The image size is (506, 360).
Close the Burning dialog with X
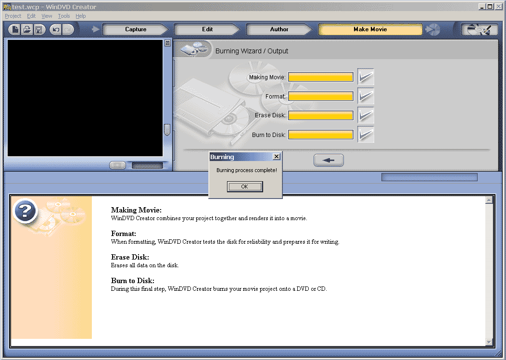coord(277,157)
